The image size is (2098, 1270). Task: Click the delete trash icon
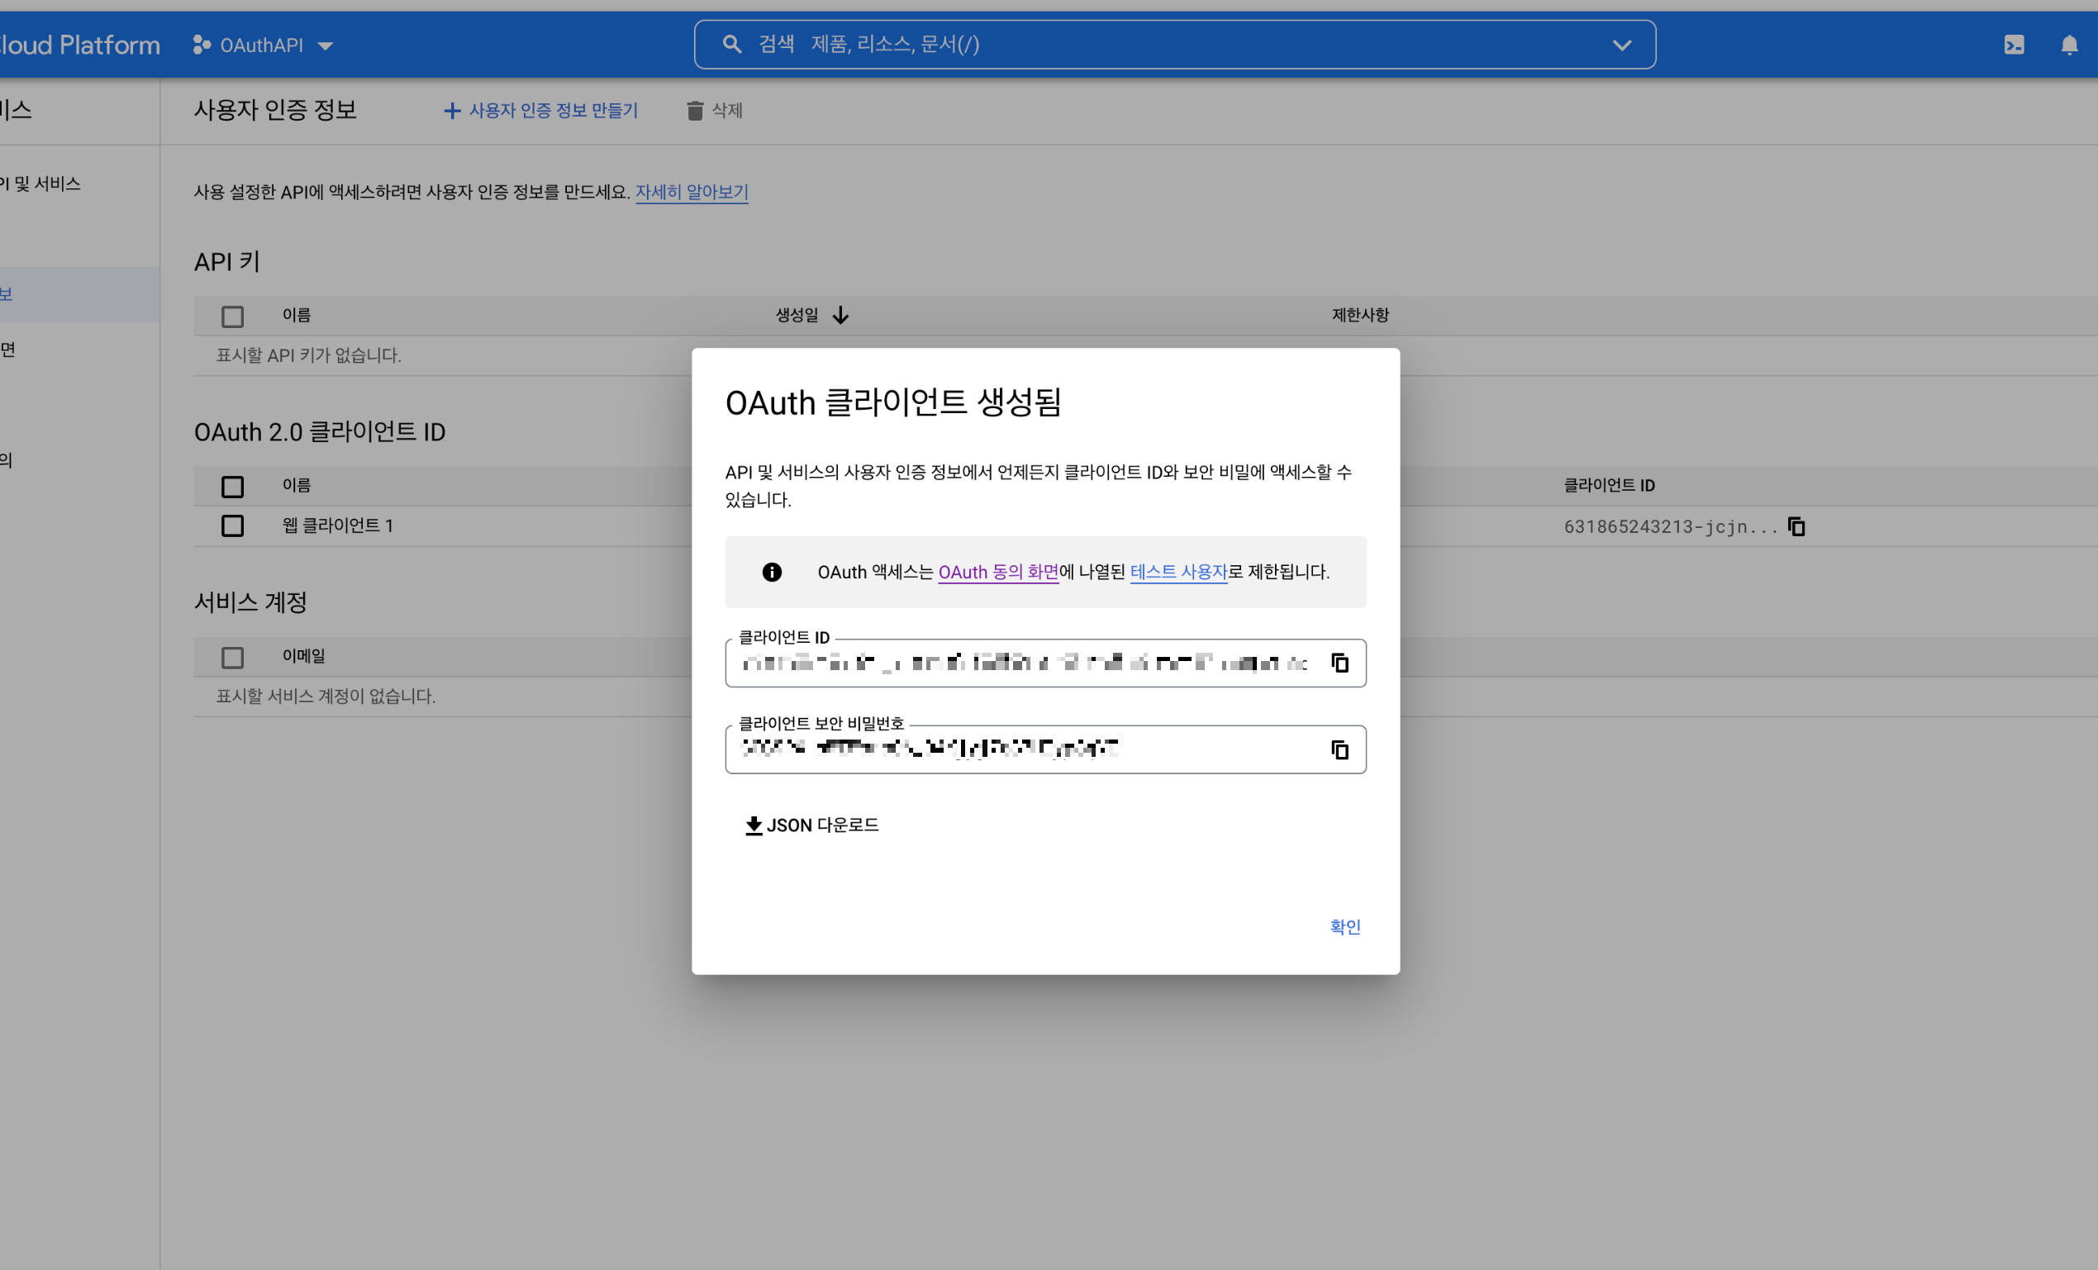[695, 111]
